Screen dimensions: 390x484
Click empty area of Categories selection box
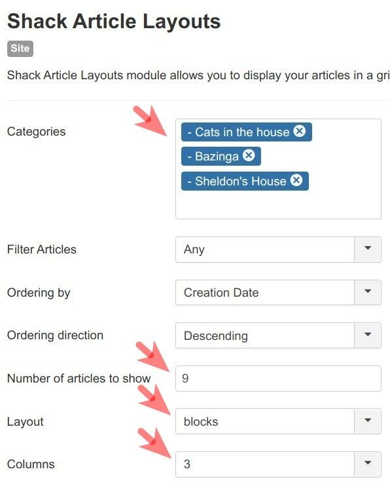(x=278, y=204)
